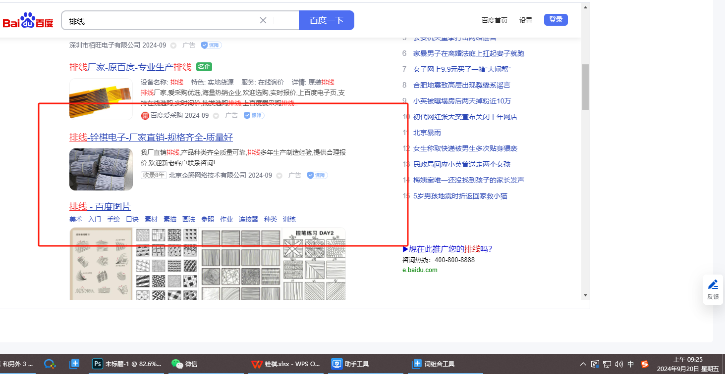Clear the search box with X icon
The width and height of the screenshot is (725, 374).
[263, 20]
